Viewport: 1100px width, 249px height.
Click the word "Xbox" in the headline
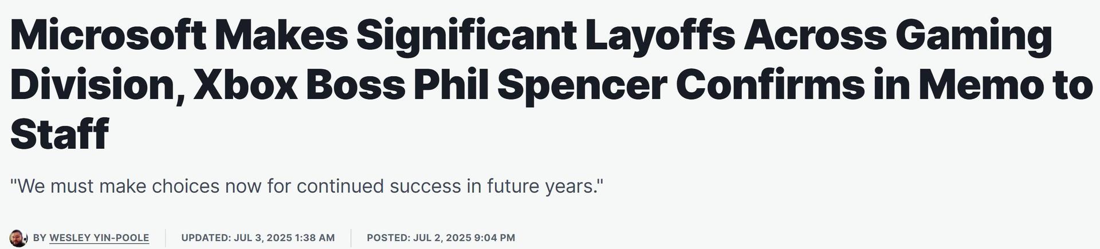245,84
